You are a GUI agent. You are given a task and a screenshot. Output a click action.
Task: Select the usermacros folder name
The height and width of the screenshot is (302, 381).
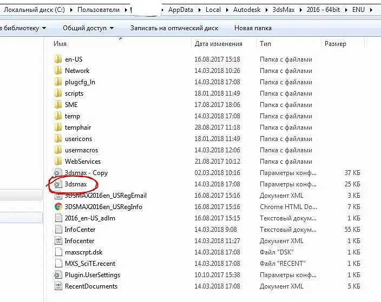(81, 150)
